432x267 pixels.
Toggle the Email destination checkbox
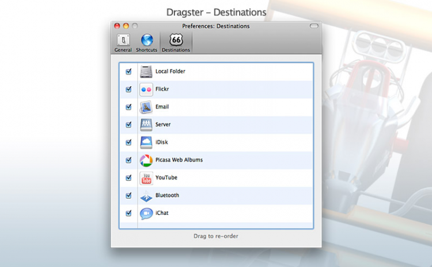click(128, 107)
